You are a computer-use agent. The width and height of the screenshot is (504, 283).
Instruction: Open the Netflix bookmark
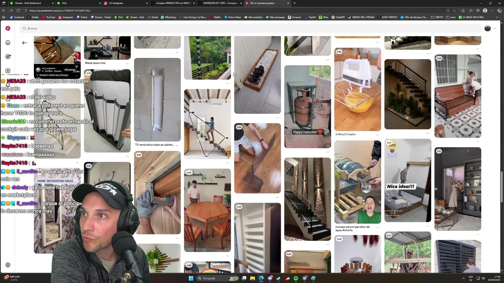pyautogui.click(x=215, y=17)
